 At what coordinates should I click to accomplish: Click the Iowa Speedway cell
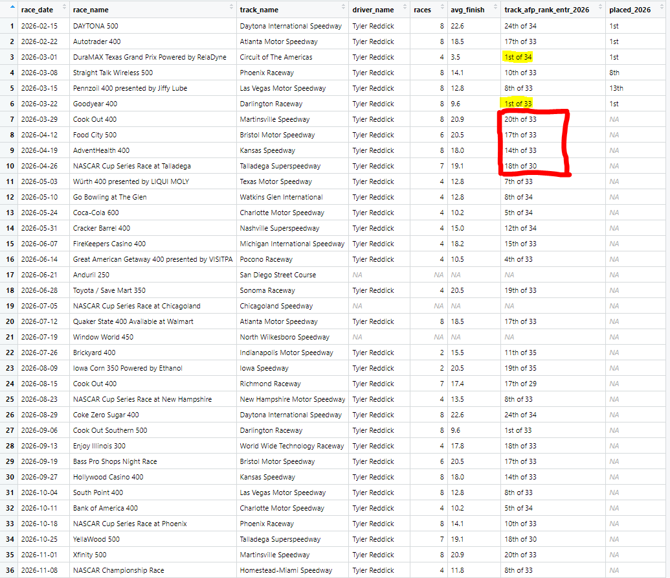click(292, 368)
